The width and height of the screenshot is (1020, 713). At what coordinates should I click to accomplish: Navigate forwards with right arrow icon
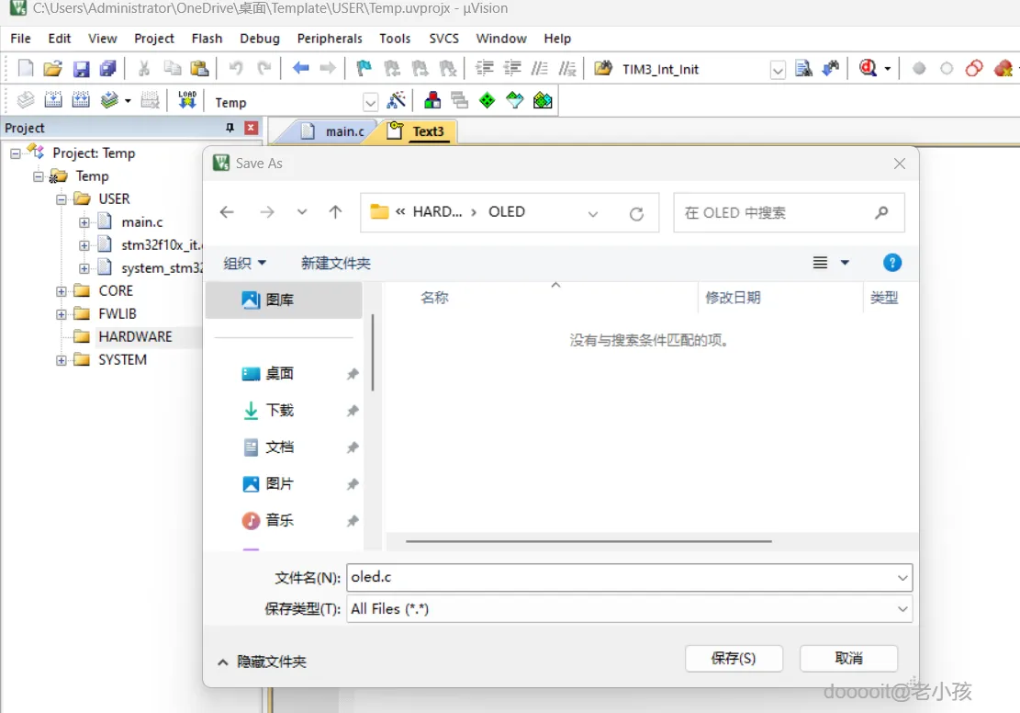328,68
